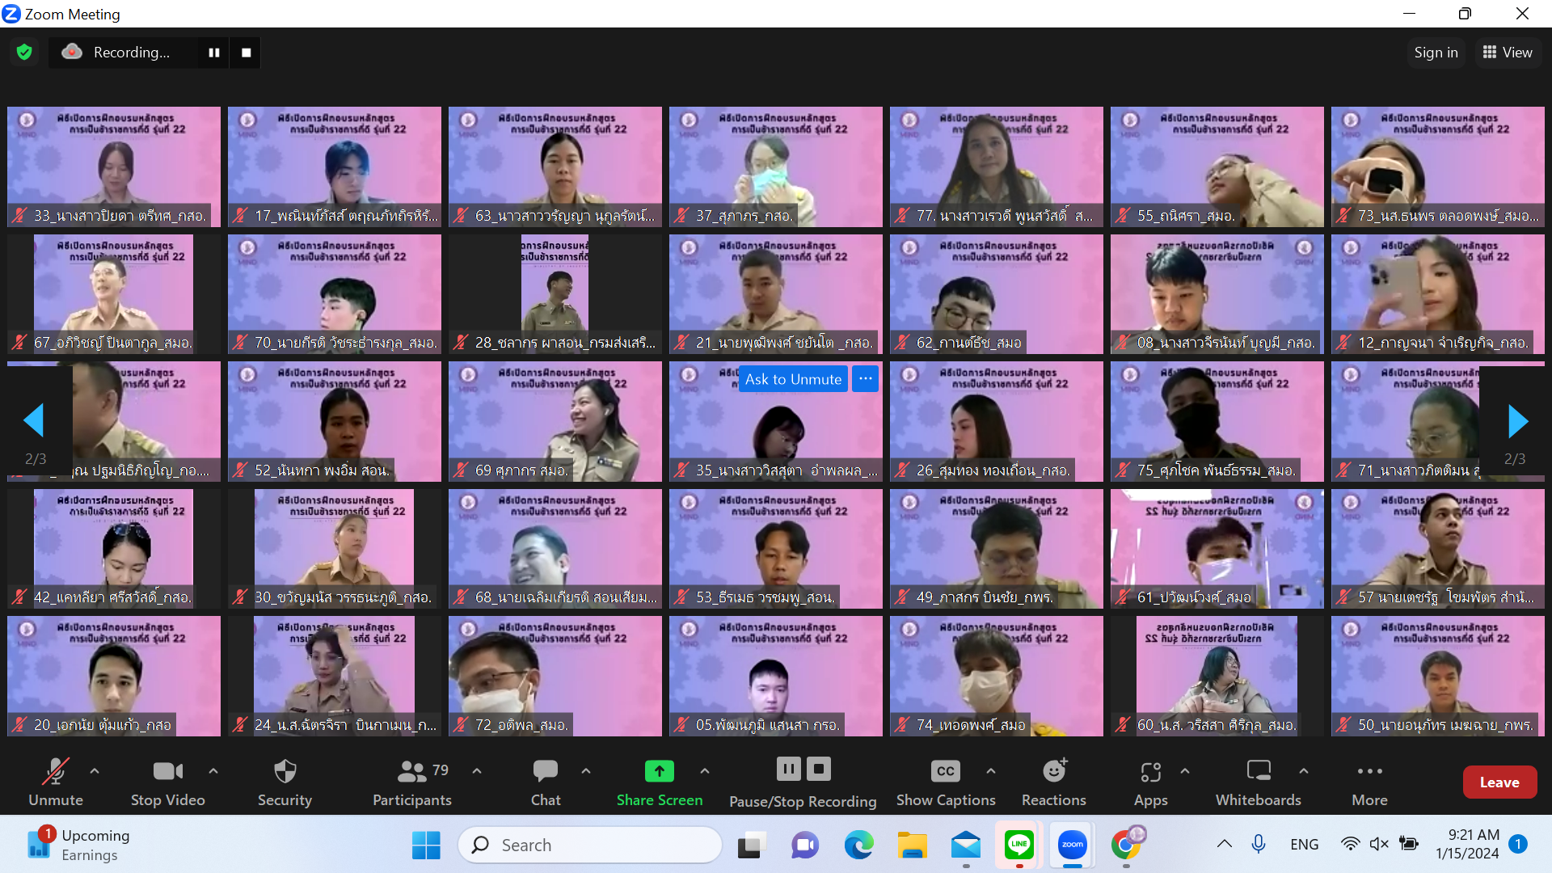Expand video options arrow beside Stop Video
The height and width of the screenshot is (873, 1552).
point(213,771)
